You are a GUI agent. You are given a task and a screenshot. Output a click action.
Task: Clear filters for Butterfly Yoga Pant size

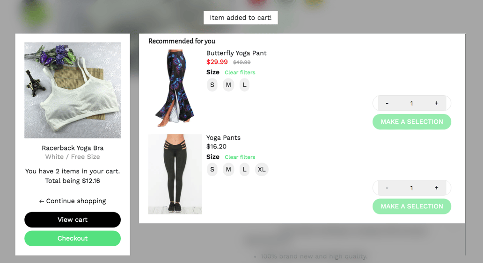tap(240, 72)
